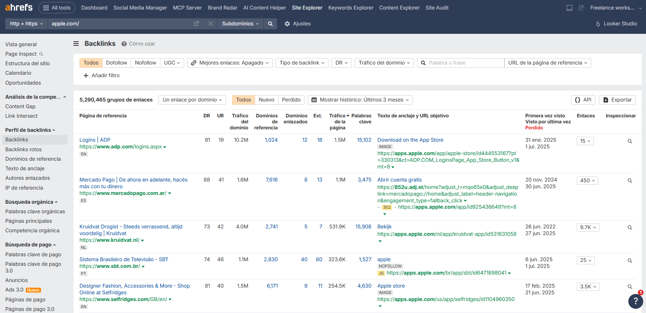The height and width of the screenshot is (313, 646).
Task: Expand the Tipo de backlink dropdown
Action: (302, 63)
